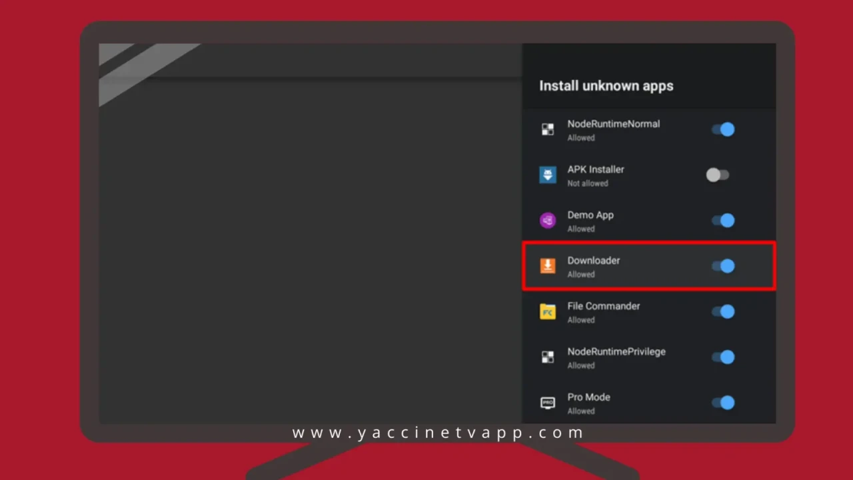This screenshot has width=853, height=480.
Task: Switch off NodeRuntimeNormal install permission
Action: pos(724,129)
